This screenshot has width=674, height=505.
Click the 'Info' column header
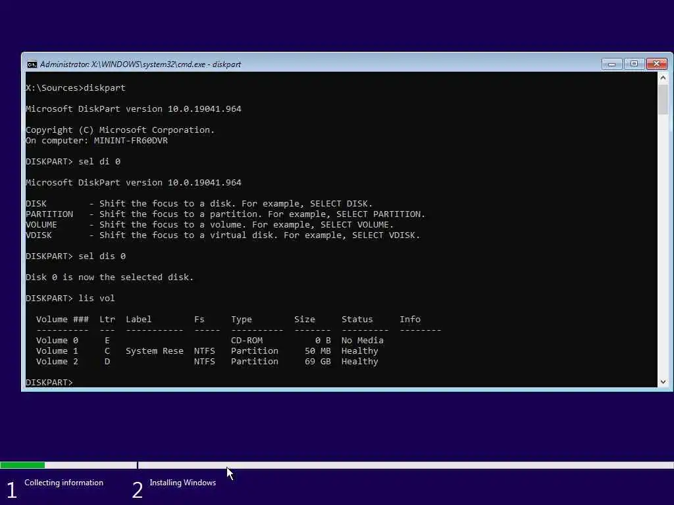(410, 319)
